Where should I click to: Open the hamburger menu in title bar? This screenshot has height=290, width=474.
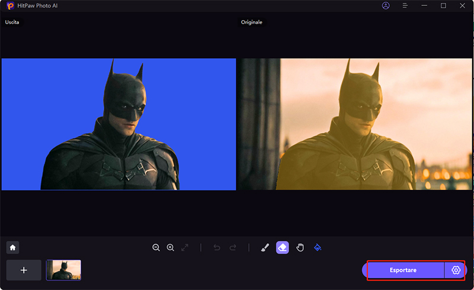(405, 6)
